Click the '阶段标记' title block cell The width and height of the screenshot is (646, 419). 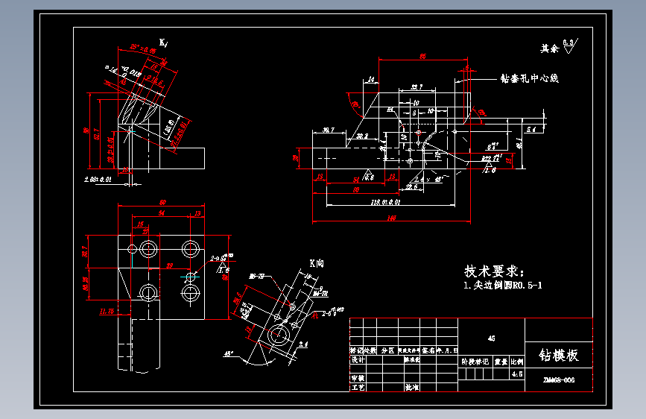475,362
